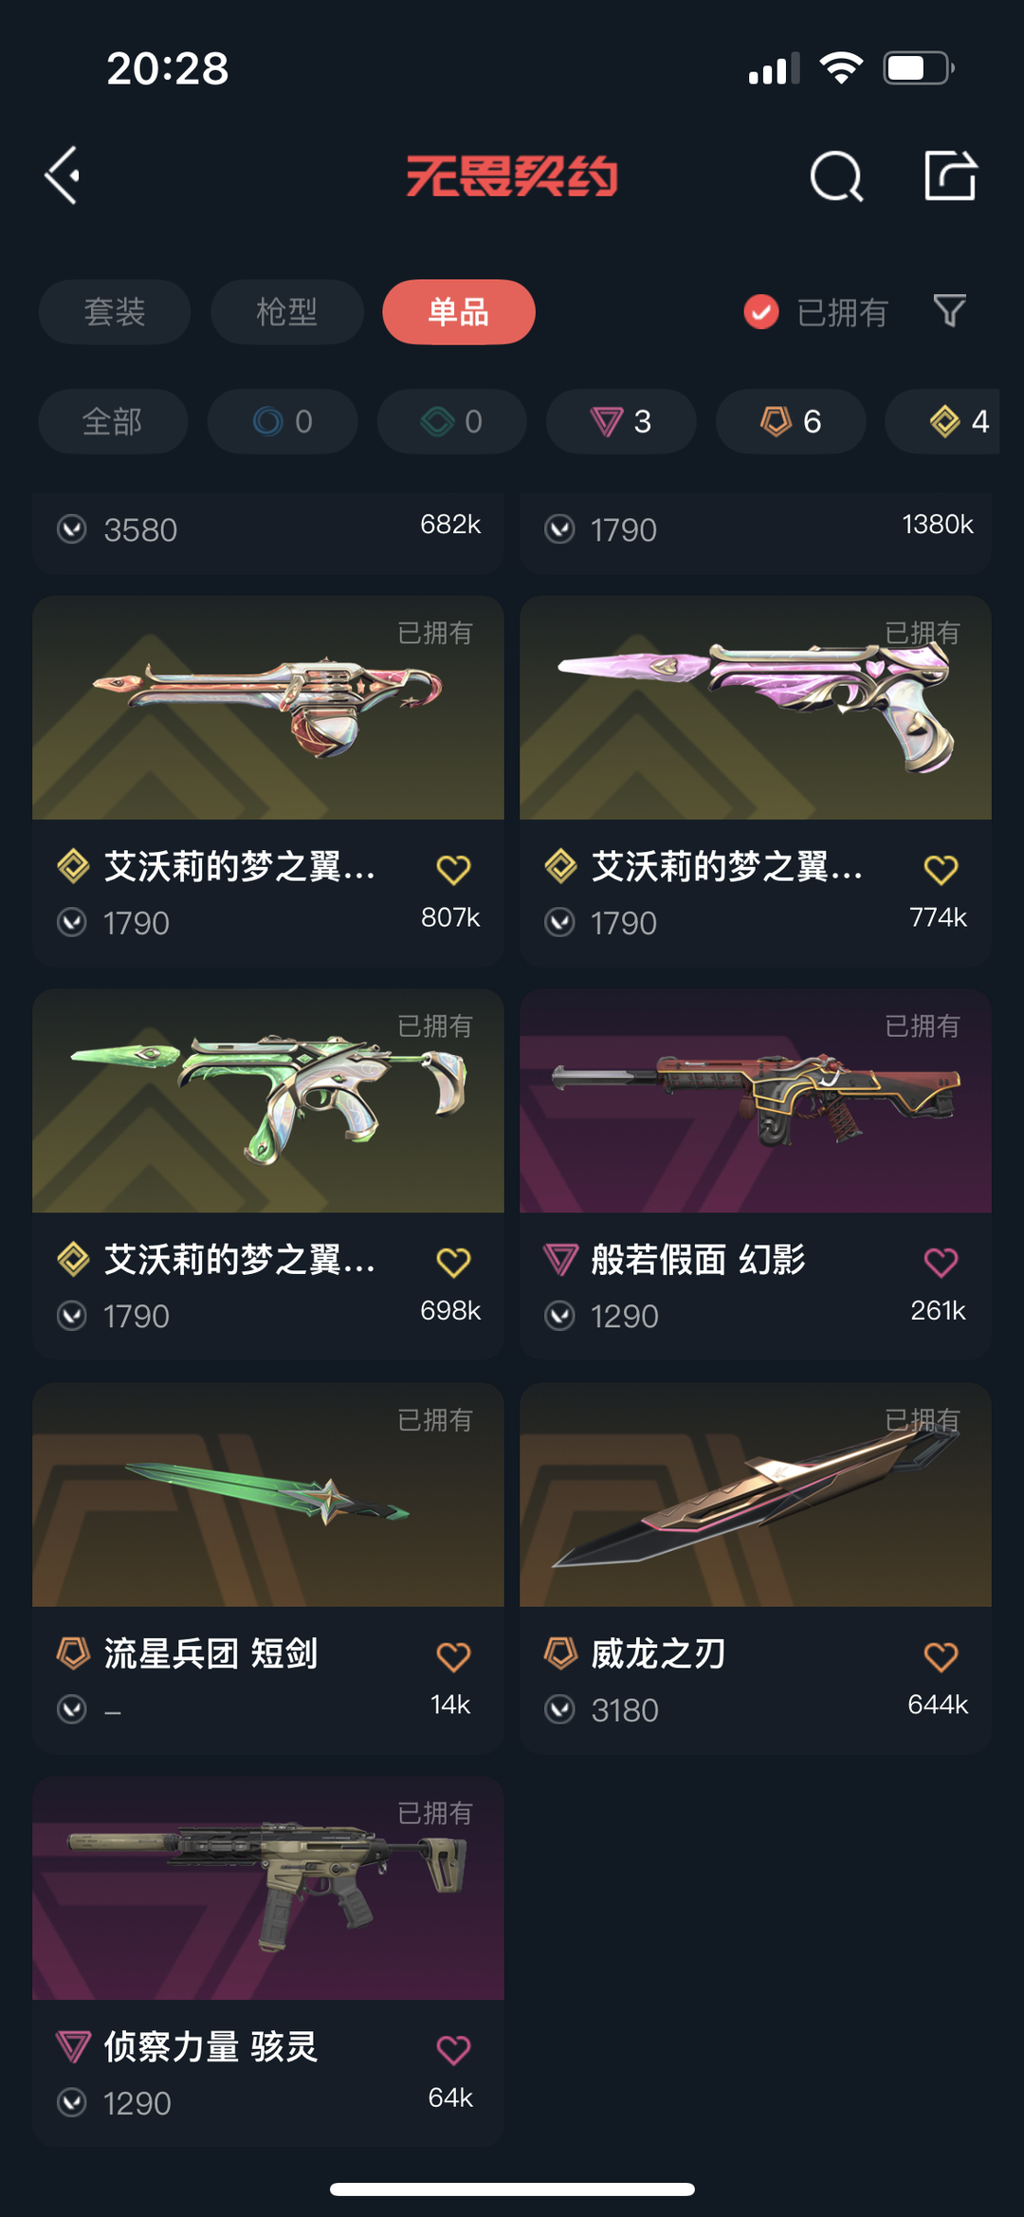Viewport: 1024px width, 2217px height.
Task: Favorite the 侦察力量 骇灵 heart icon
Action: pyautogui.click(x=453, y=2050)
